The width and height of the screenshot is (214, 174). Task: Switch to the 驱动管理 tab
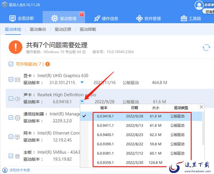pos(64,17)
